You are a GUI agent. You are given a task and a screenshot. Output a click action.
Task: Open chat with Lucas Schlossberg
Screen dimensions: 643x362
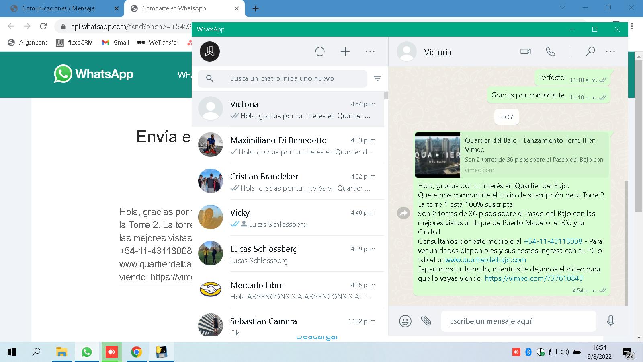[x=288, y=254]
